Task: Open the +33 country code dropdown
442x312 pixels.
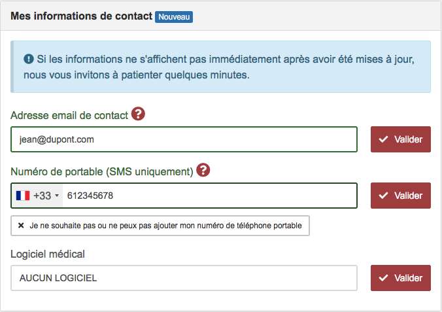Action: (37, 196)
